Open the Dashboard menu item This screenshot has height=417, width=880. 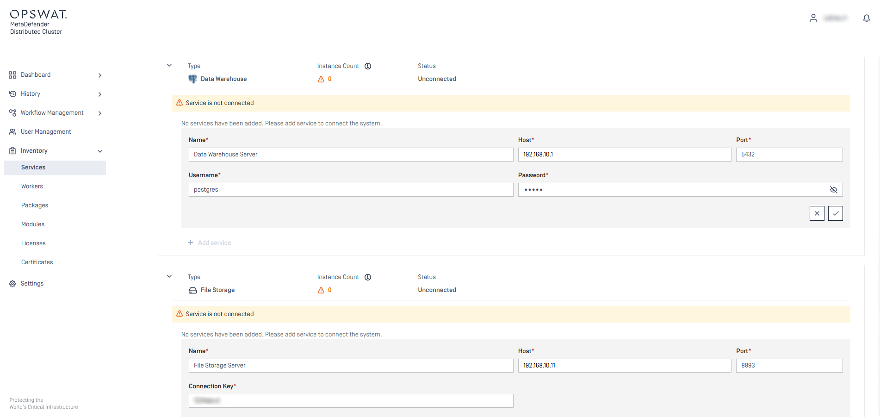(x=55, y=75)
